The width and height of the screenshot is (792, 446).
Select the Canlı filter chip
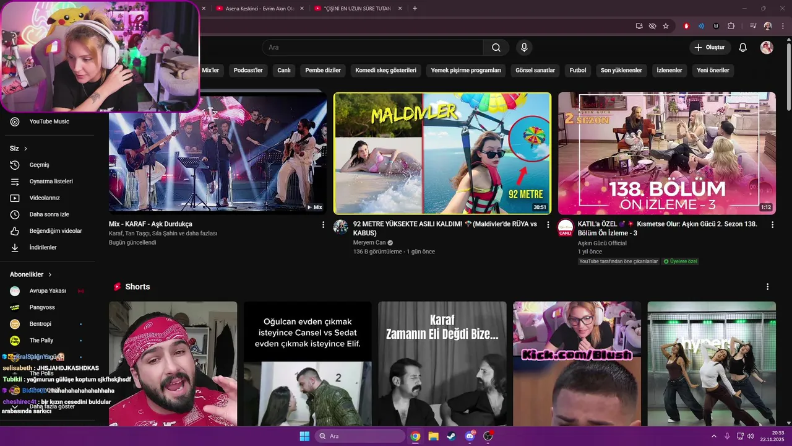coord(284,71)
